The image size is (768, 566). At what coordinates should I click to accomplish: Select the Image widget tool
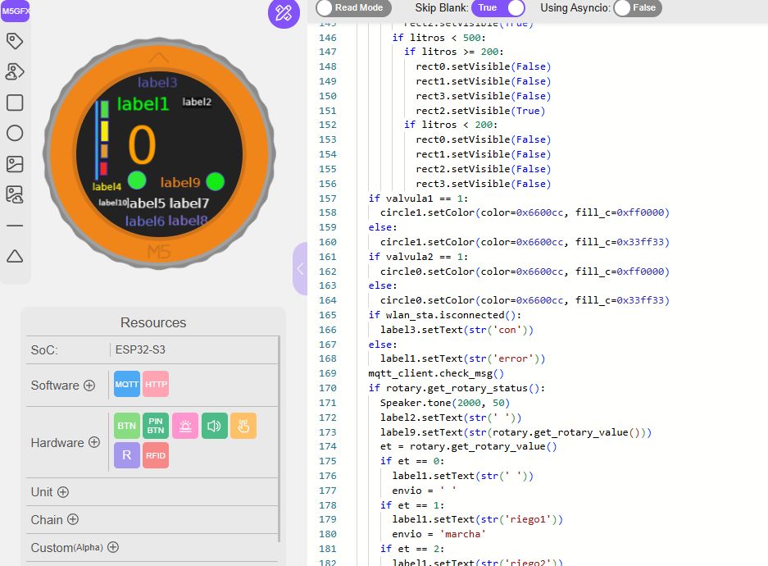(x=15, y=164)
